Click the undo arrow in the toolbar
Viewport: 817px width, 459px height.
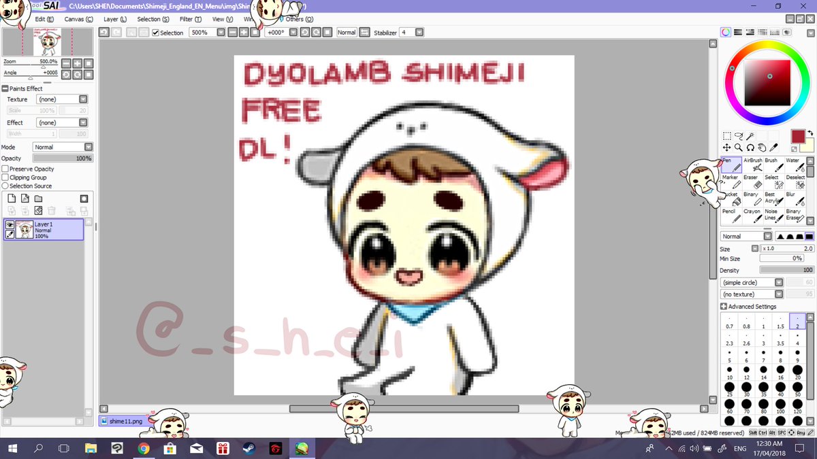point(104,32)
